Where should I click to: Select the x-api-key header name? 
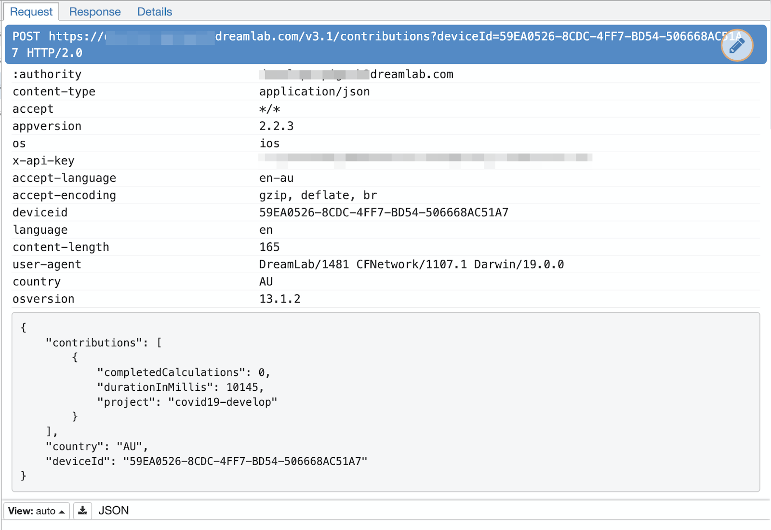pos(43,161)
